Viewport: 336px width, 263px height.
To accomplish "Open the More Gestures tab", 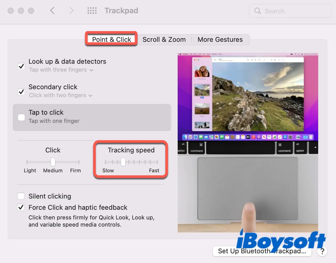I will point(220,40).
